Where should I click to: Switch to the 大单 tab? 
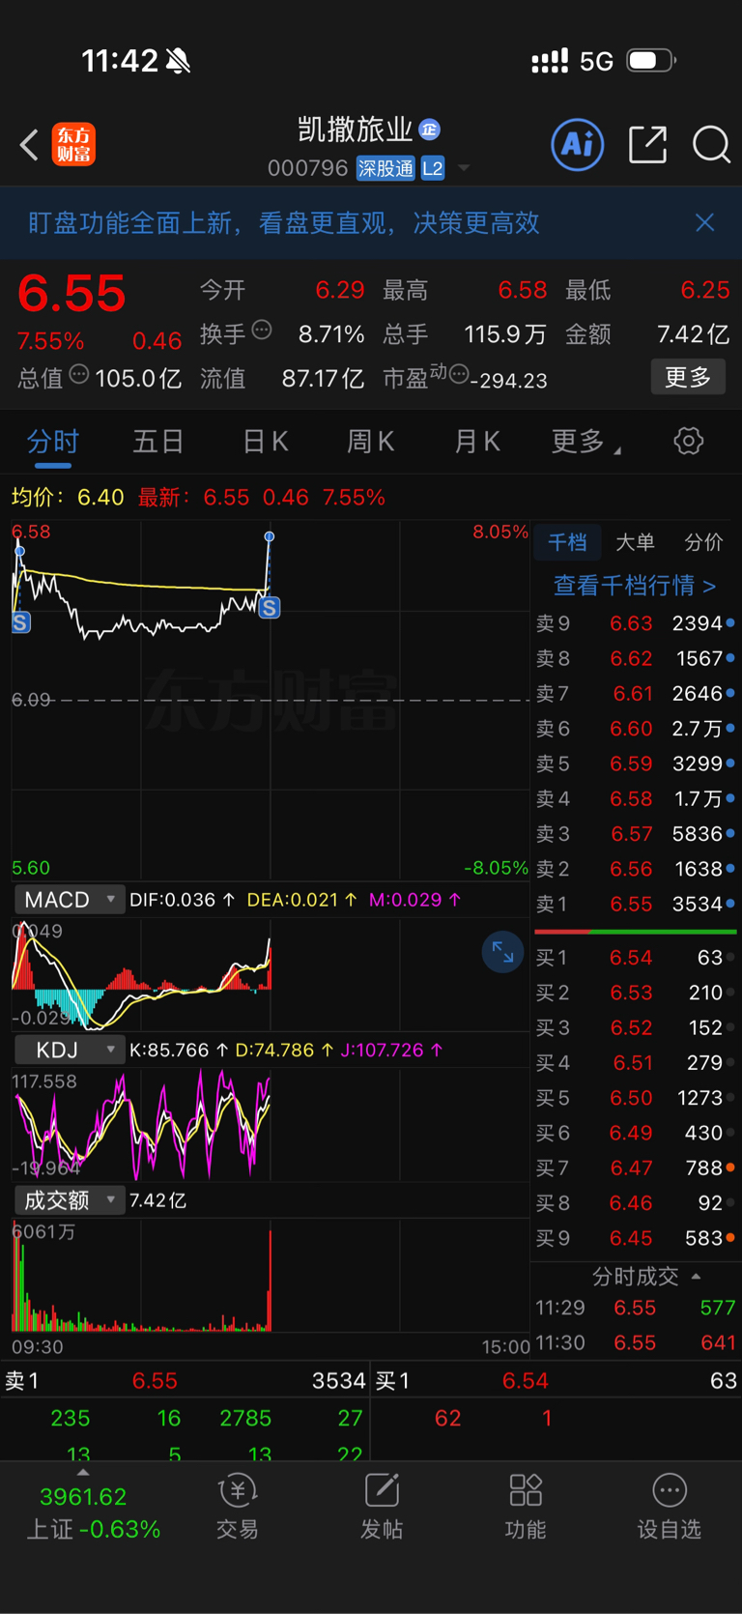pyautogui.click(x=635, y=542)
